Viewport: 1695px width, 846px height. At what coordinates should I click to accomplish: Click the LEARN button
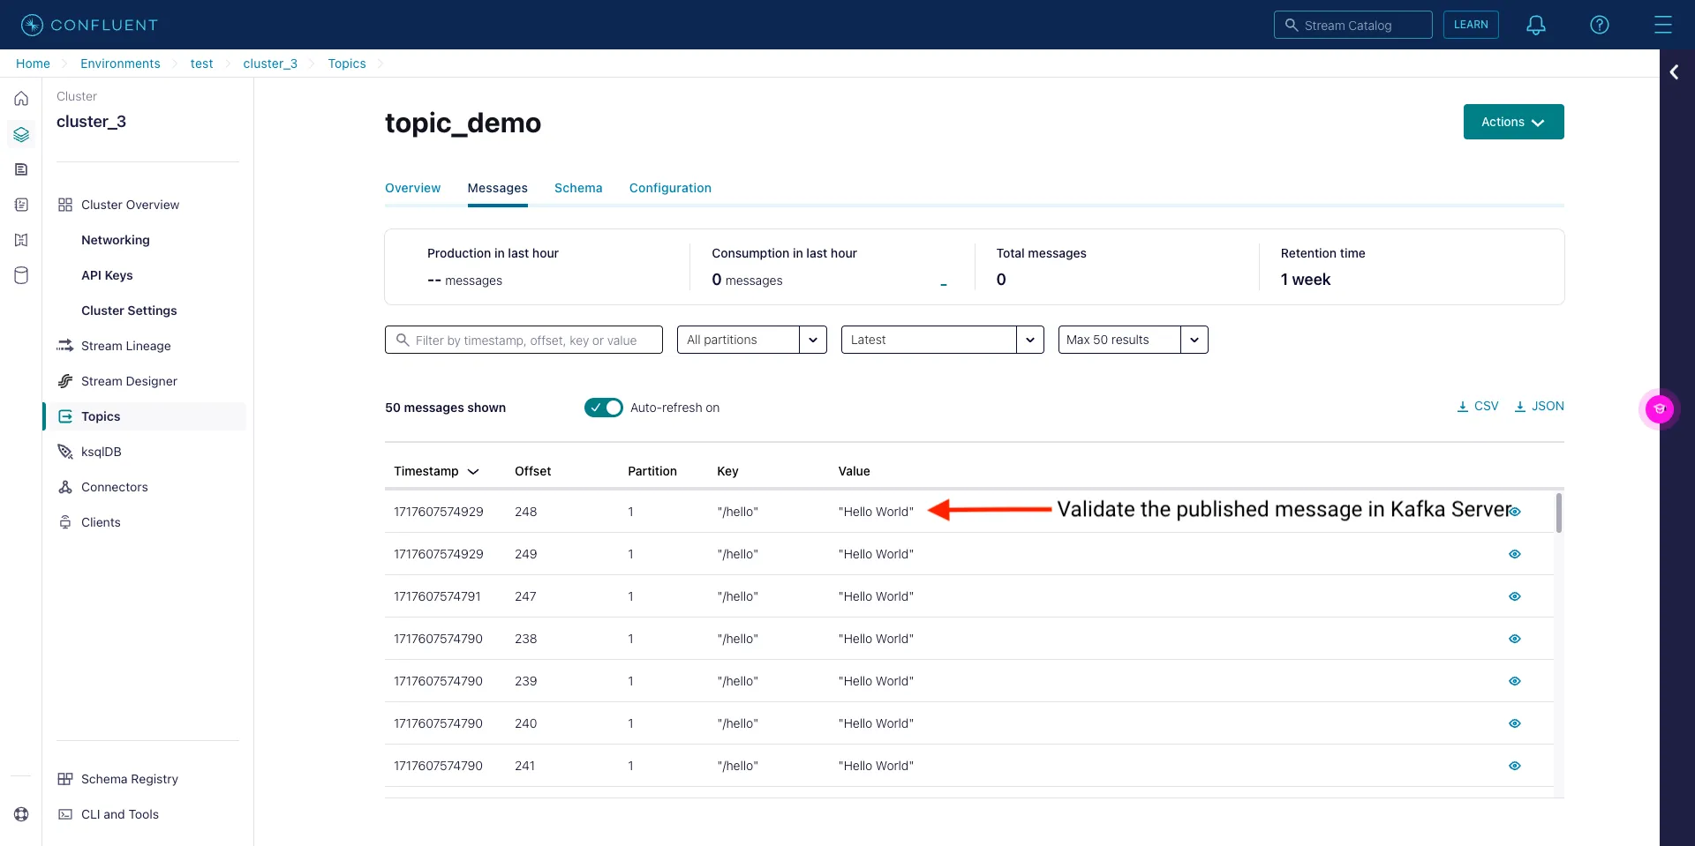(1471, 25)
